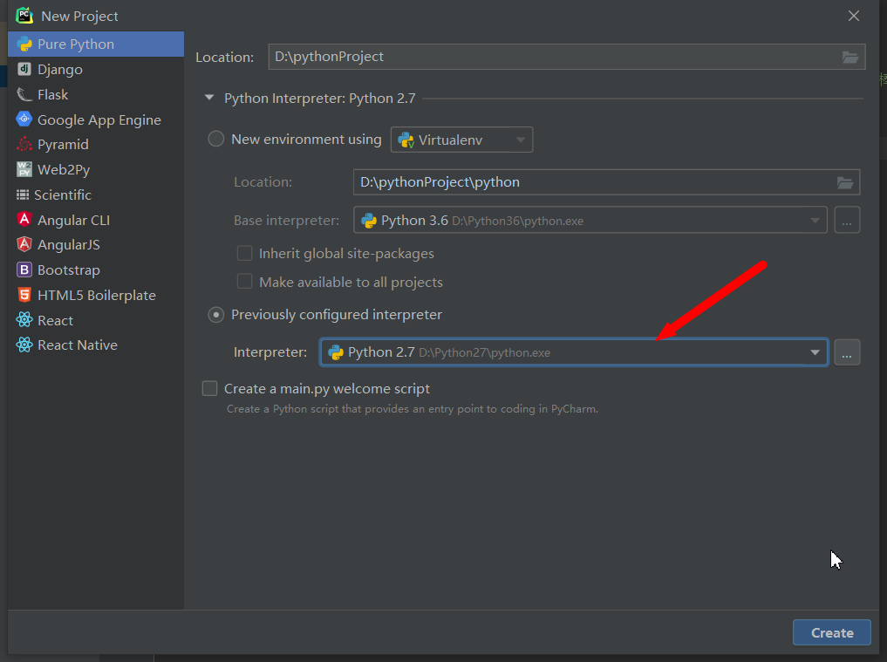Screen dimensions: 887x662
Task: Click the Scientific grid icon
Action: point(23,195)
